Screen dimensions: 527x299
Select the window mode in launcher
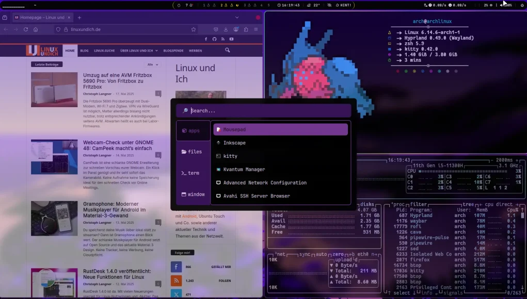point(191,194)
